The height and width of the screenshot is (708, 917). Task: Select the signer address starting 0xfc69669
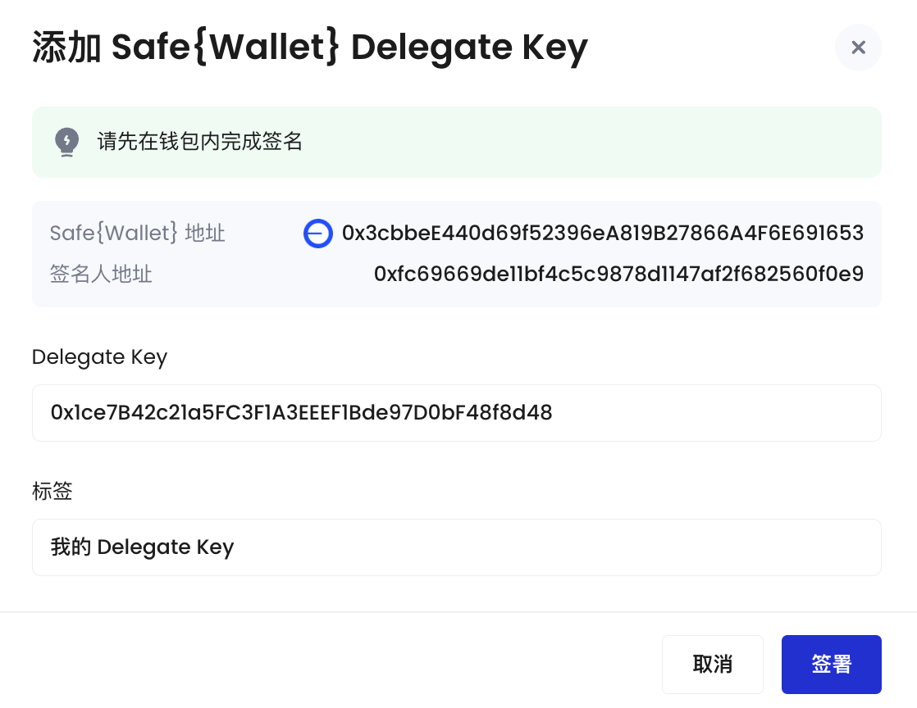(618, 274)
